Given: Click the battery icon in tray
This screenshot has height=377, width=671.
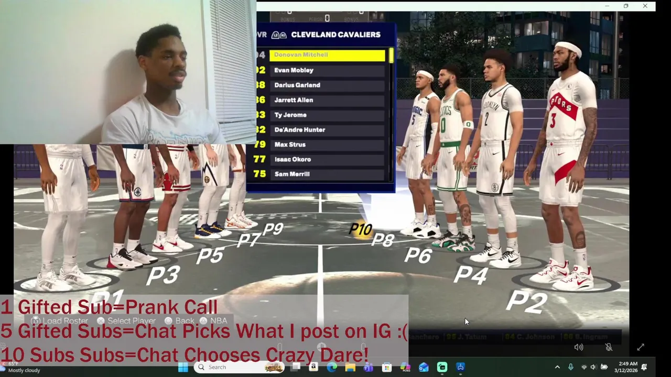Looking at the screenshot, I should [604, 368].
